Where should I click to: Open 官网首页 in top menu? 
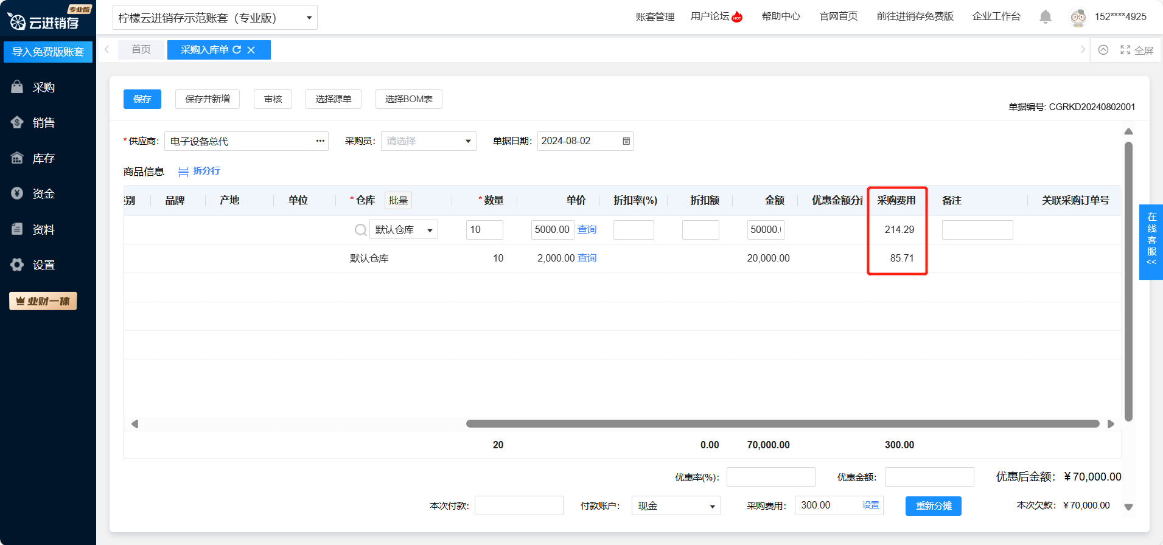(839, 16)
